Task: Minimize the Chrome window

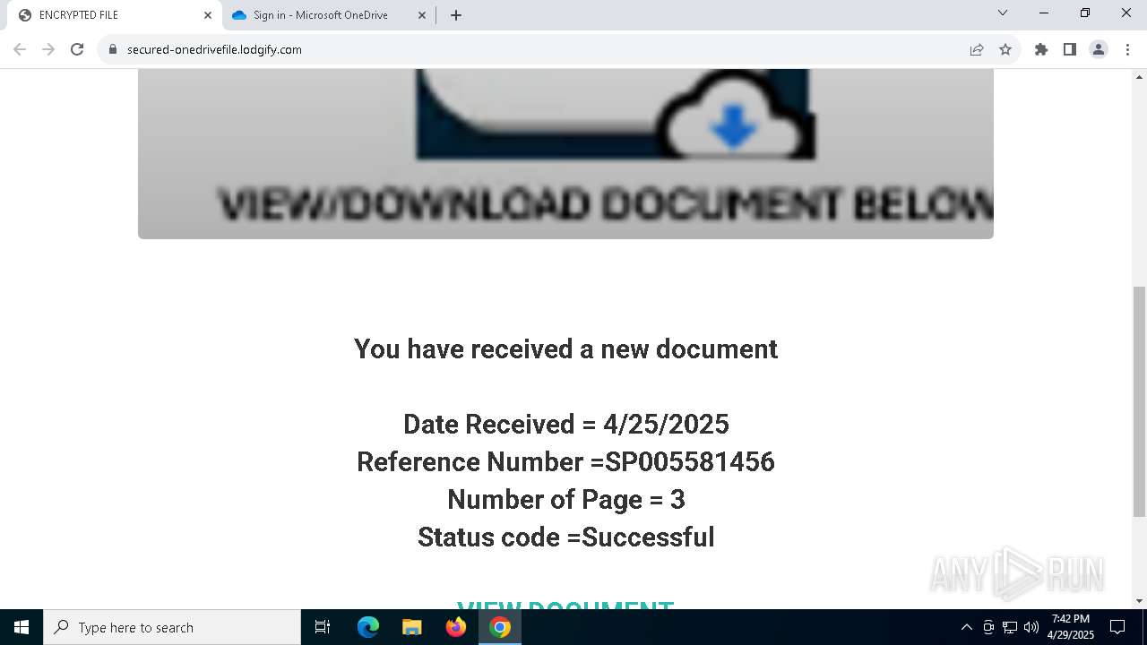Action: 1044,13
